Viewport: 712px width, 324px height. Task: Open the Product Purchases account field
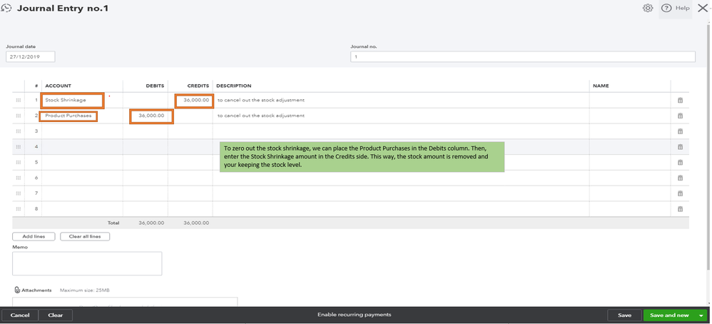[x=68, y=116]
